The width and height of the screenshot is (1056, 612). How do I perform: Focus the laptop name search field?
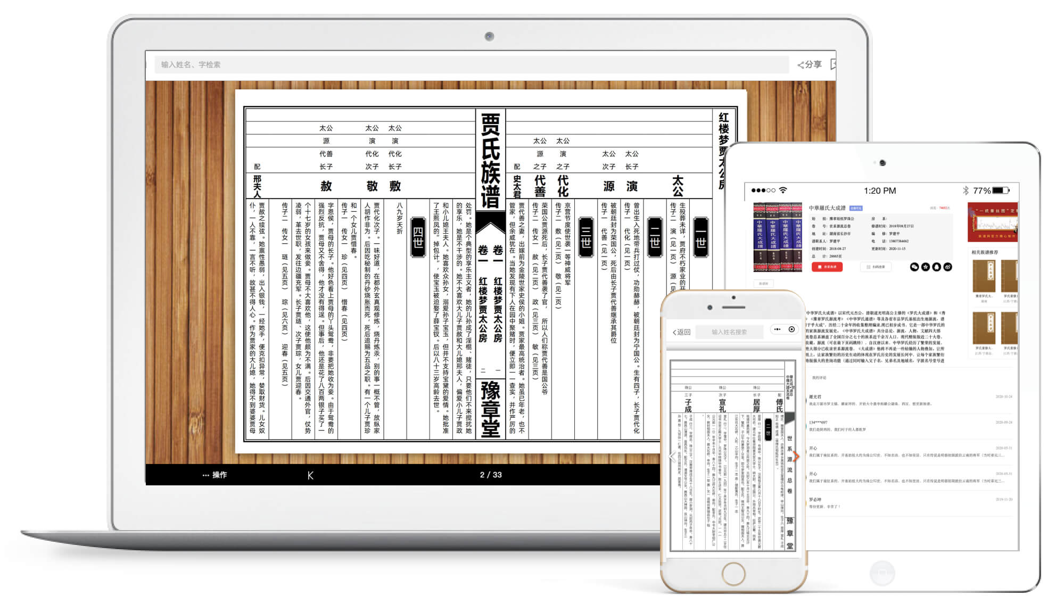[471, 64]
